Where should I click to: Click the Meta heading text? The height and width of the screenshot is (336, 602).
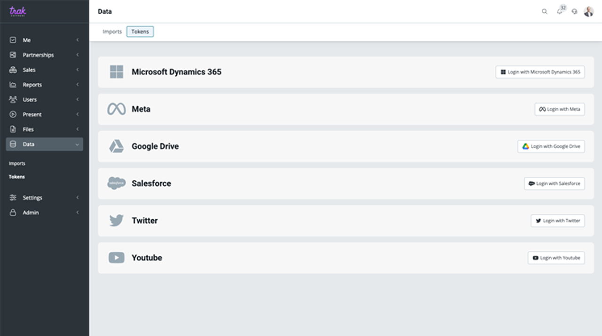(x=141, y=109)
